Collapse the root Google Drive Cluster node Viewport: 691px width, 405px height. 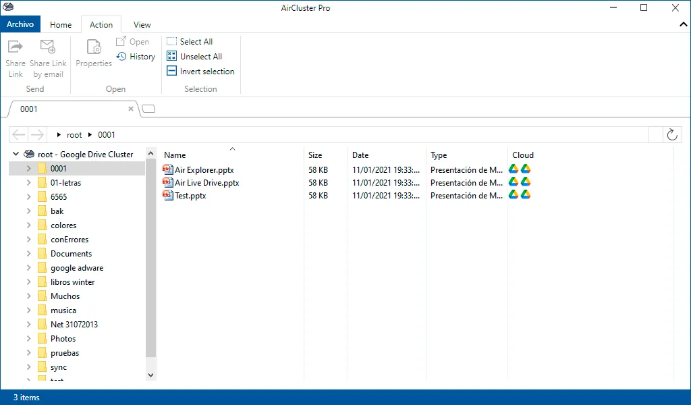click(x=16, y=154)
